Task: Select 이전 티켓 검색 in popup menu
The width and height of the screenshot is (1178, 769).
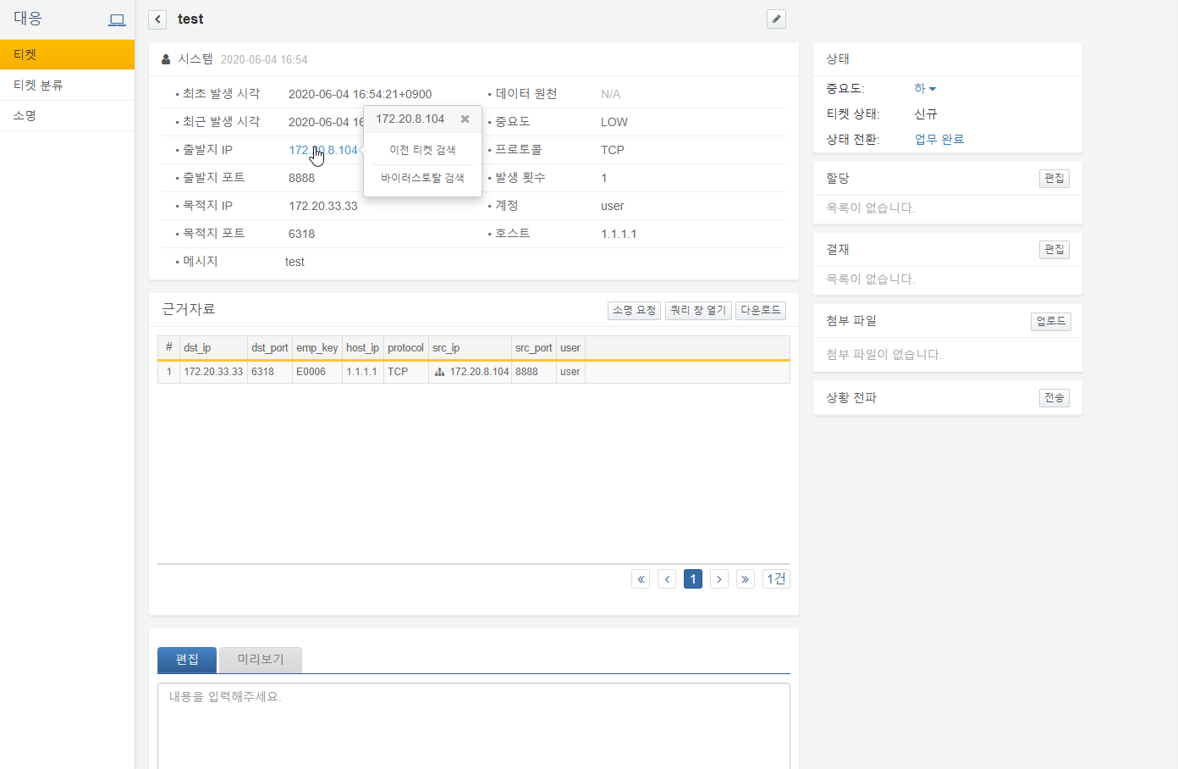Action: pyautogui.click(x=422, y=150)
